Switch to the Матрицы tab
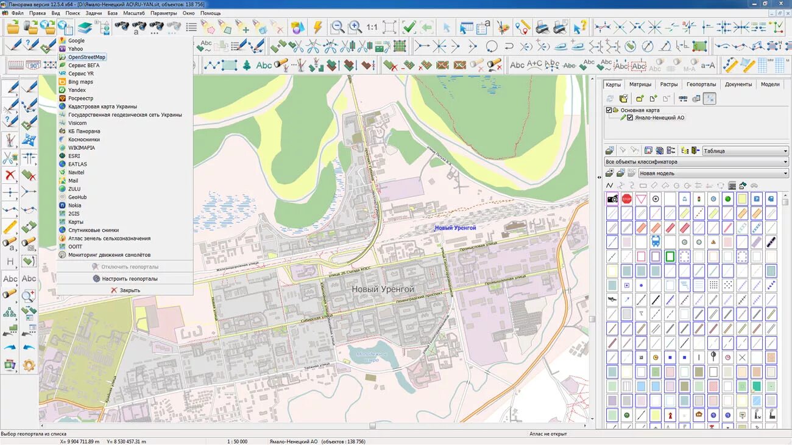This screenshot has width=792, height=445. point(640,85)
